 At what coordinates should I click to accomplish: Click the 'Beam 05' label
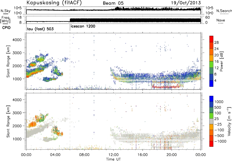pyautogui.click(x=113, y=3)
